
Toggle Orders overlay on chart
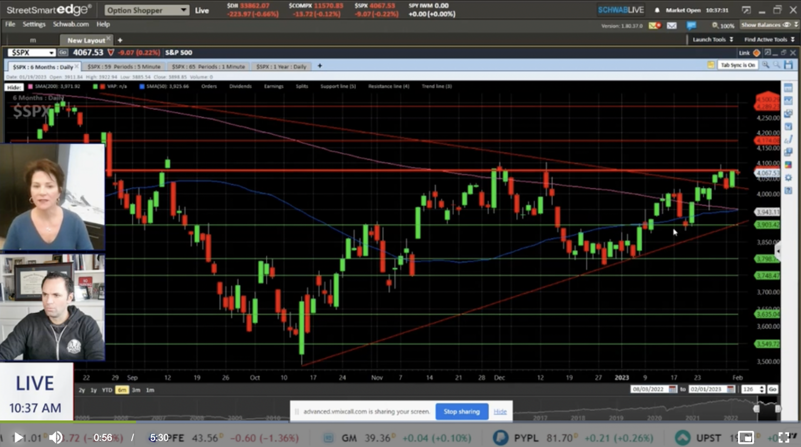coord(209,86)
